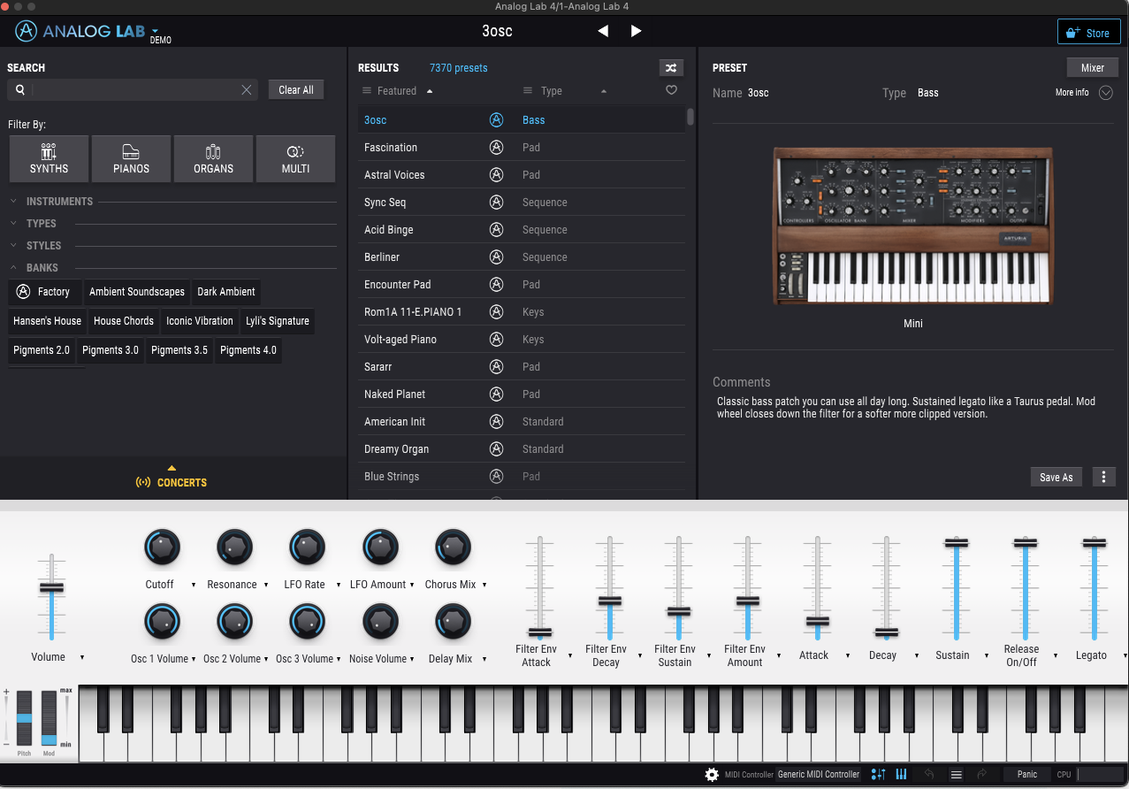Expand the TYPES filter section
1129x789 pixels.
point(41,224)
